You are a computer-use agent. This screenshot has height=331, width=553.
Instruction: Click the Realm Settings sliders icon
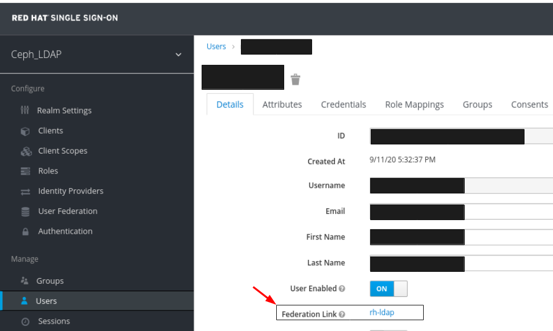(24, 110)
